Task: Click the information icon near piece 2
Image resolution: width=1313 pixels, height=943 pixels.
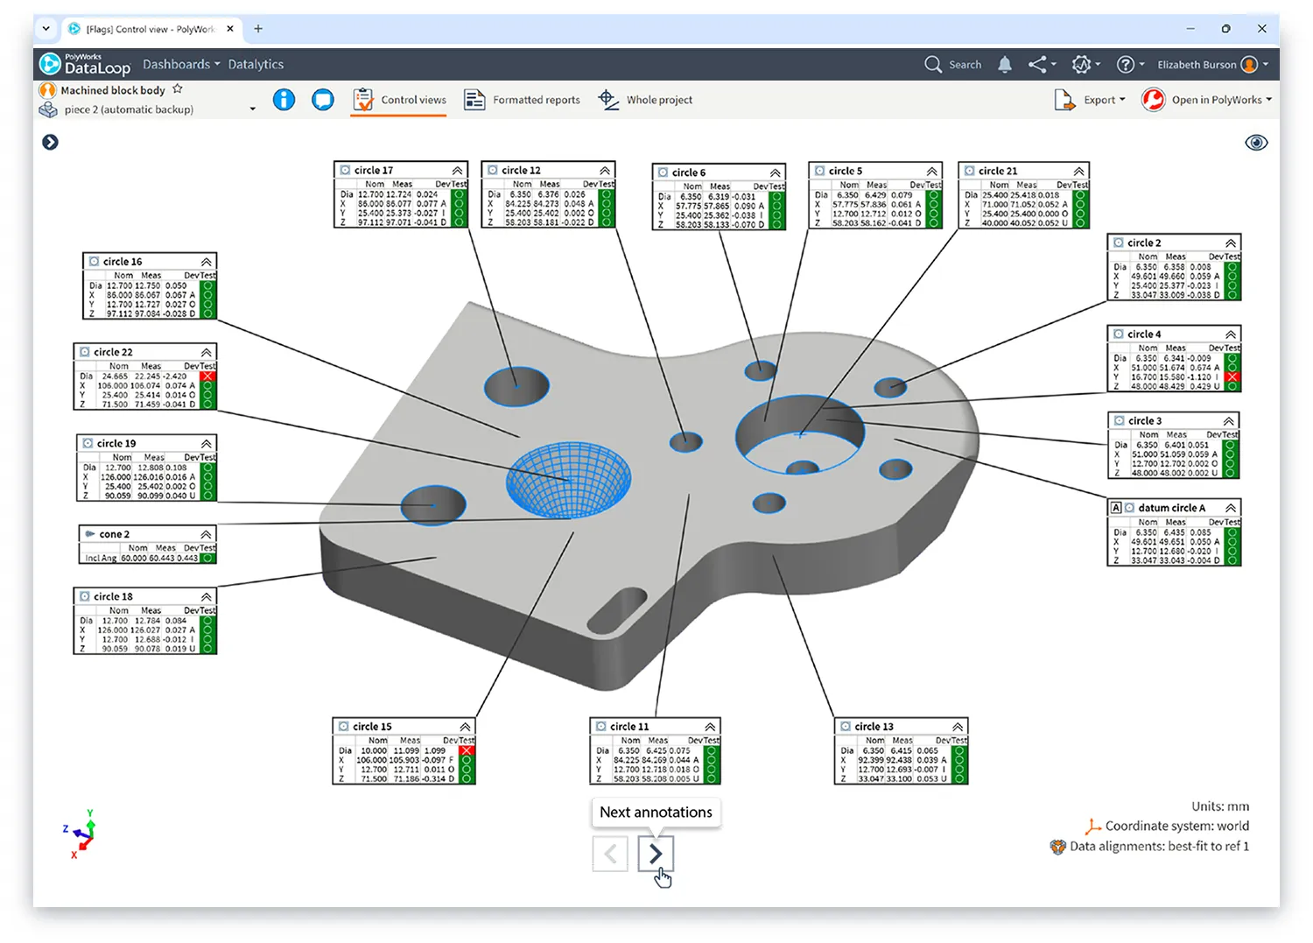Action: coord(284,99)
